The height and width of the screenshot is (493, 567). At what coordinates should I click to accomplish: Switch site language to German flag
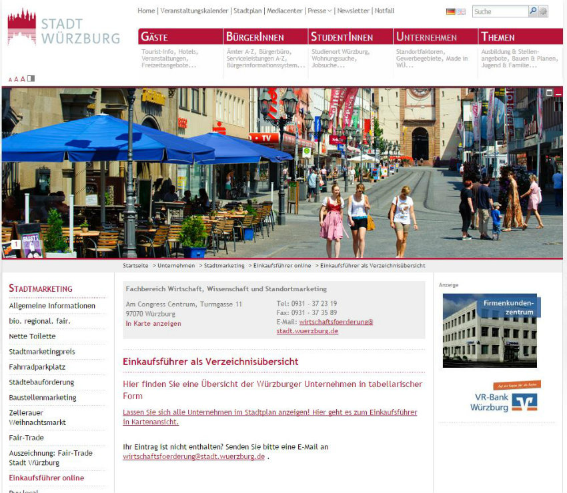(x=450, y=11)
